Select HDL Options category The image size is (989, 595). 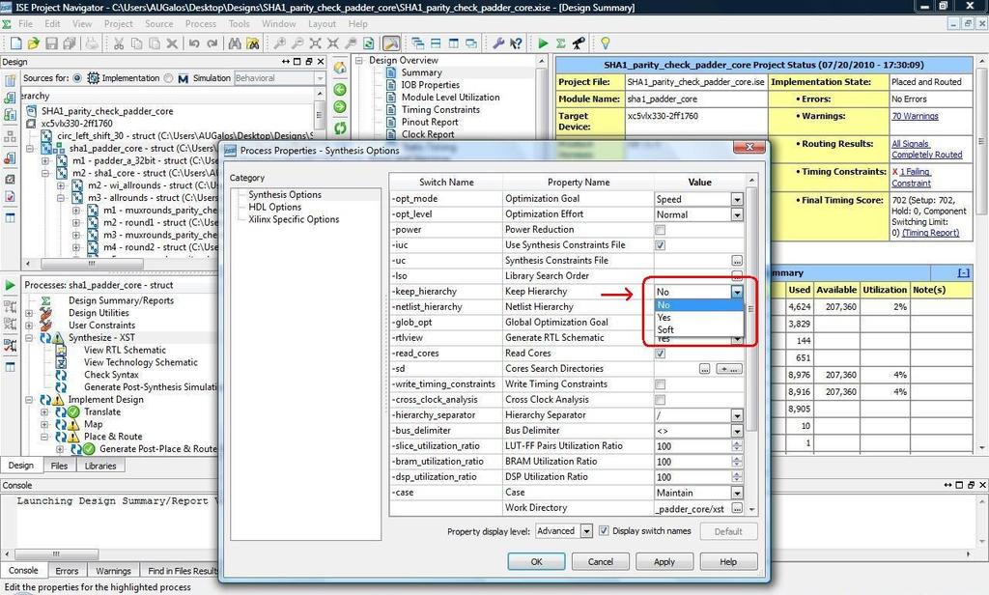[x=275, y=207]
